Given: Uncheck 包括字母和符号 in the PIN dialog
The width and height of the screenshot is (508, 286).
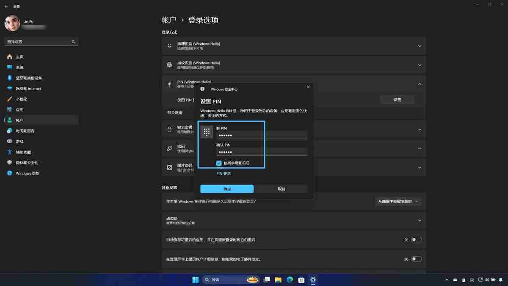Looking at the screenshot, I should pos(219,163).
